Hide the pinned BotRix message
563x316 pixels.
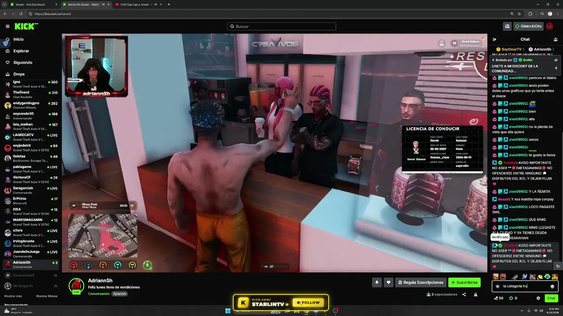coord(556,60)
